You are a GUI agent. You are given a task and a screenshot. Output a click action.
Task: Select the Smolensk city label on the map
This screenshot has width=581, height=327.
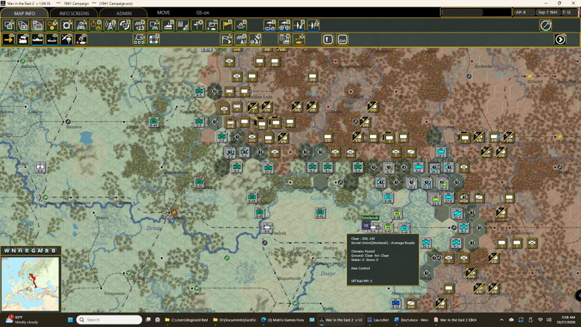tap(370, 217)
